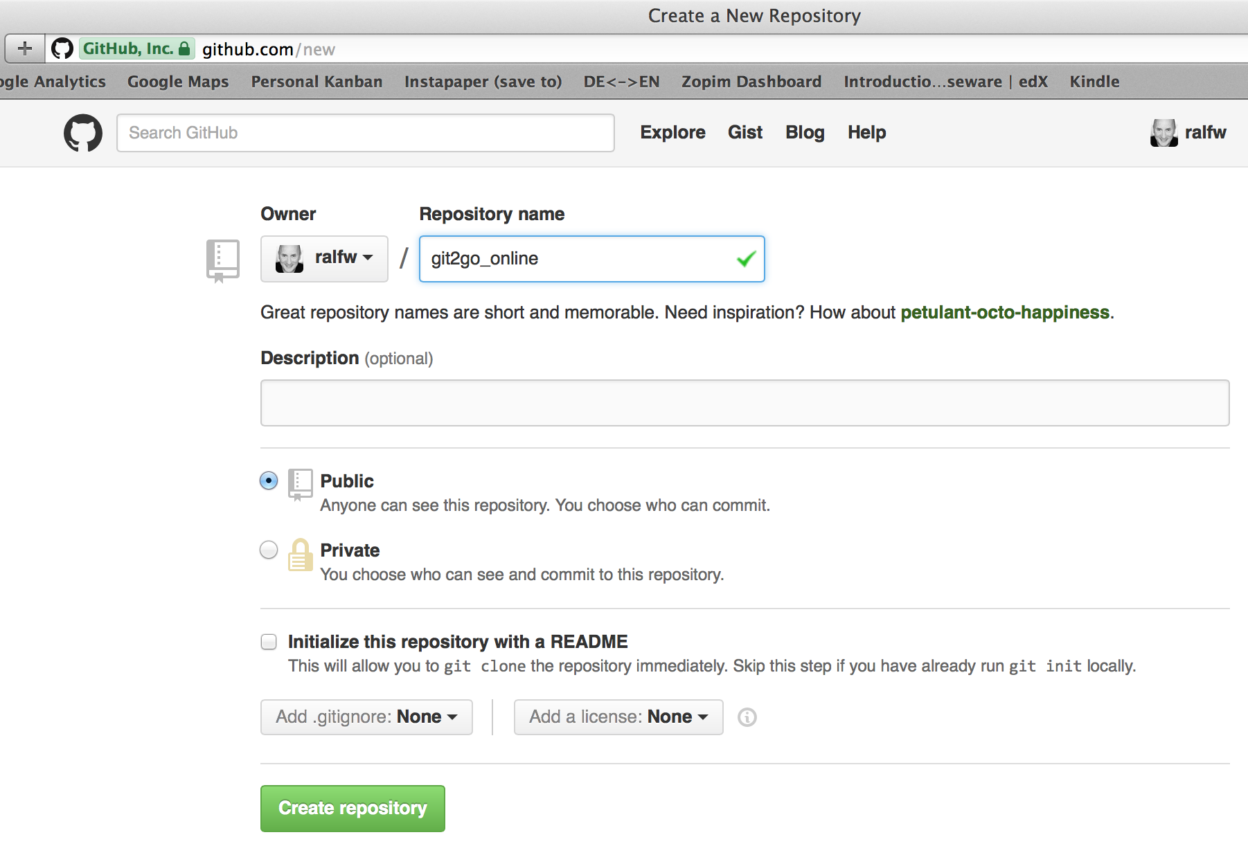Image resolution: width=1248 pixels, height=846 pixels.
Task: Open Blog in the navigation
Action: (805, 132)
